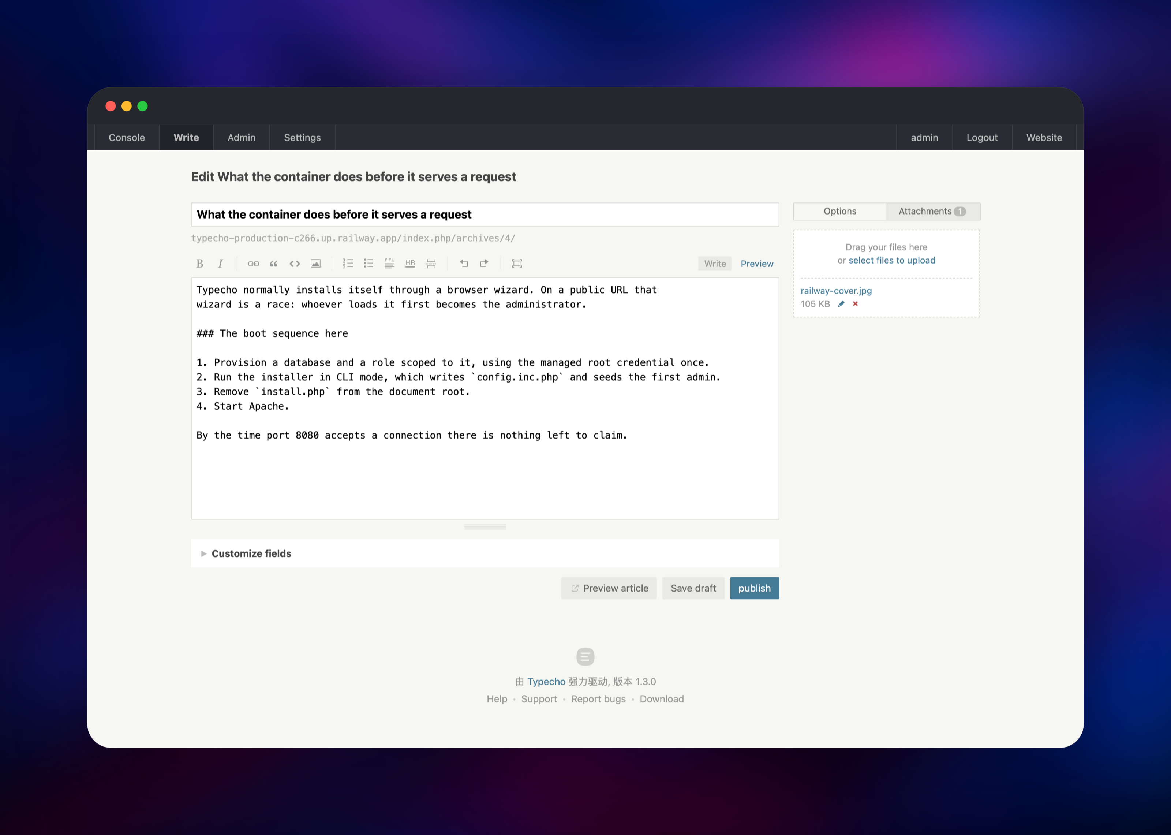This screenshot has height=835, width=1171.
Task: Toggle italic formatting icon
Action: point(220,263)
